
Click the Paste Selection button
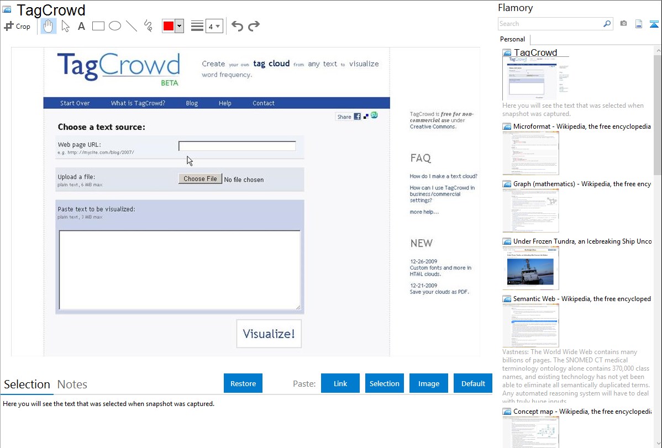click(x=384, y=383)
